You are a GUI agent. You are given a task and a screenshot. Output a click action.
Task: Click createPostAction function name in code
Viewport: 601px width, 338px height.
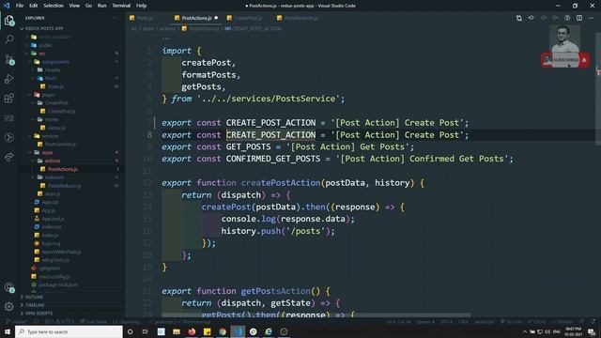(281, 183)
